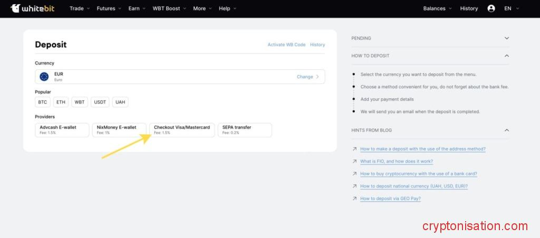Screen dimensions: 540x238
Task: Open the user account profile icon
Action: click(x=491, y=8)
